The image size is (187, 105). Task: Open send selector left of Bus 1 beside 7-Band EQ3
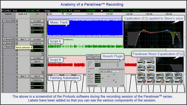17,40
